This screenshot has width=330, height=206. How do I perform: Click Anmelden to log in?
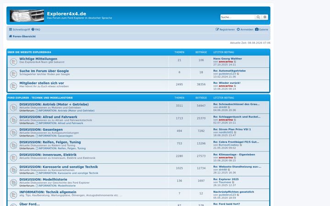245,29
